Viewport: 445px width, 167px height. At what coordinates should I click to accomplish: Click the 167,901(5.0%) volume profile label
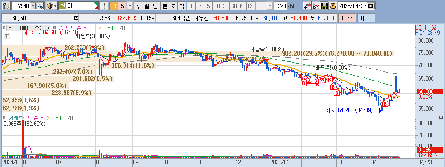pos(47,86)
